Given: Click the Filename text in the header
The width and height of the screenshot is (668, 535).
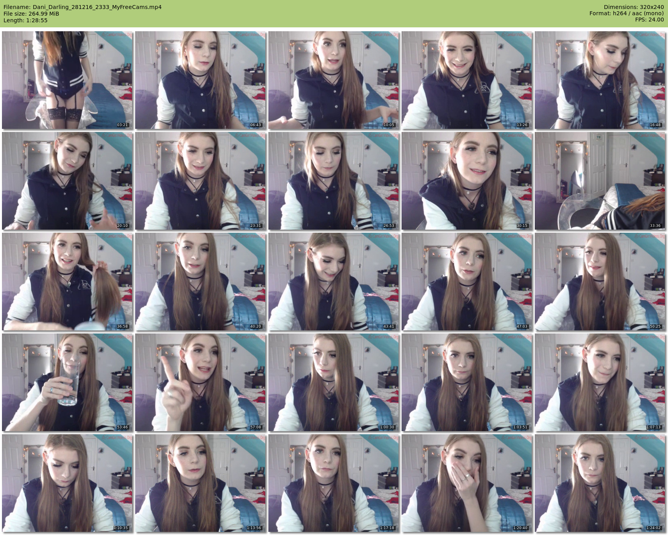Looking at the screenshot, I should pos(82,7).
